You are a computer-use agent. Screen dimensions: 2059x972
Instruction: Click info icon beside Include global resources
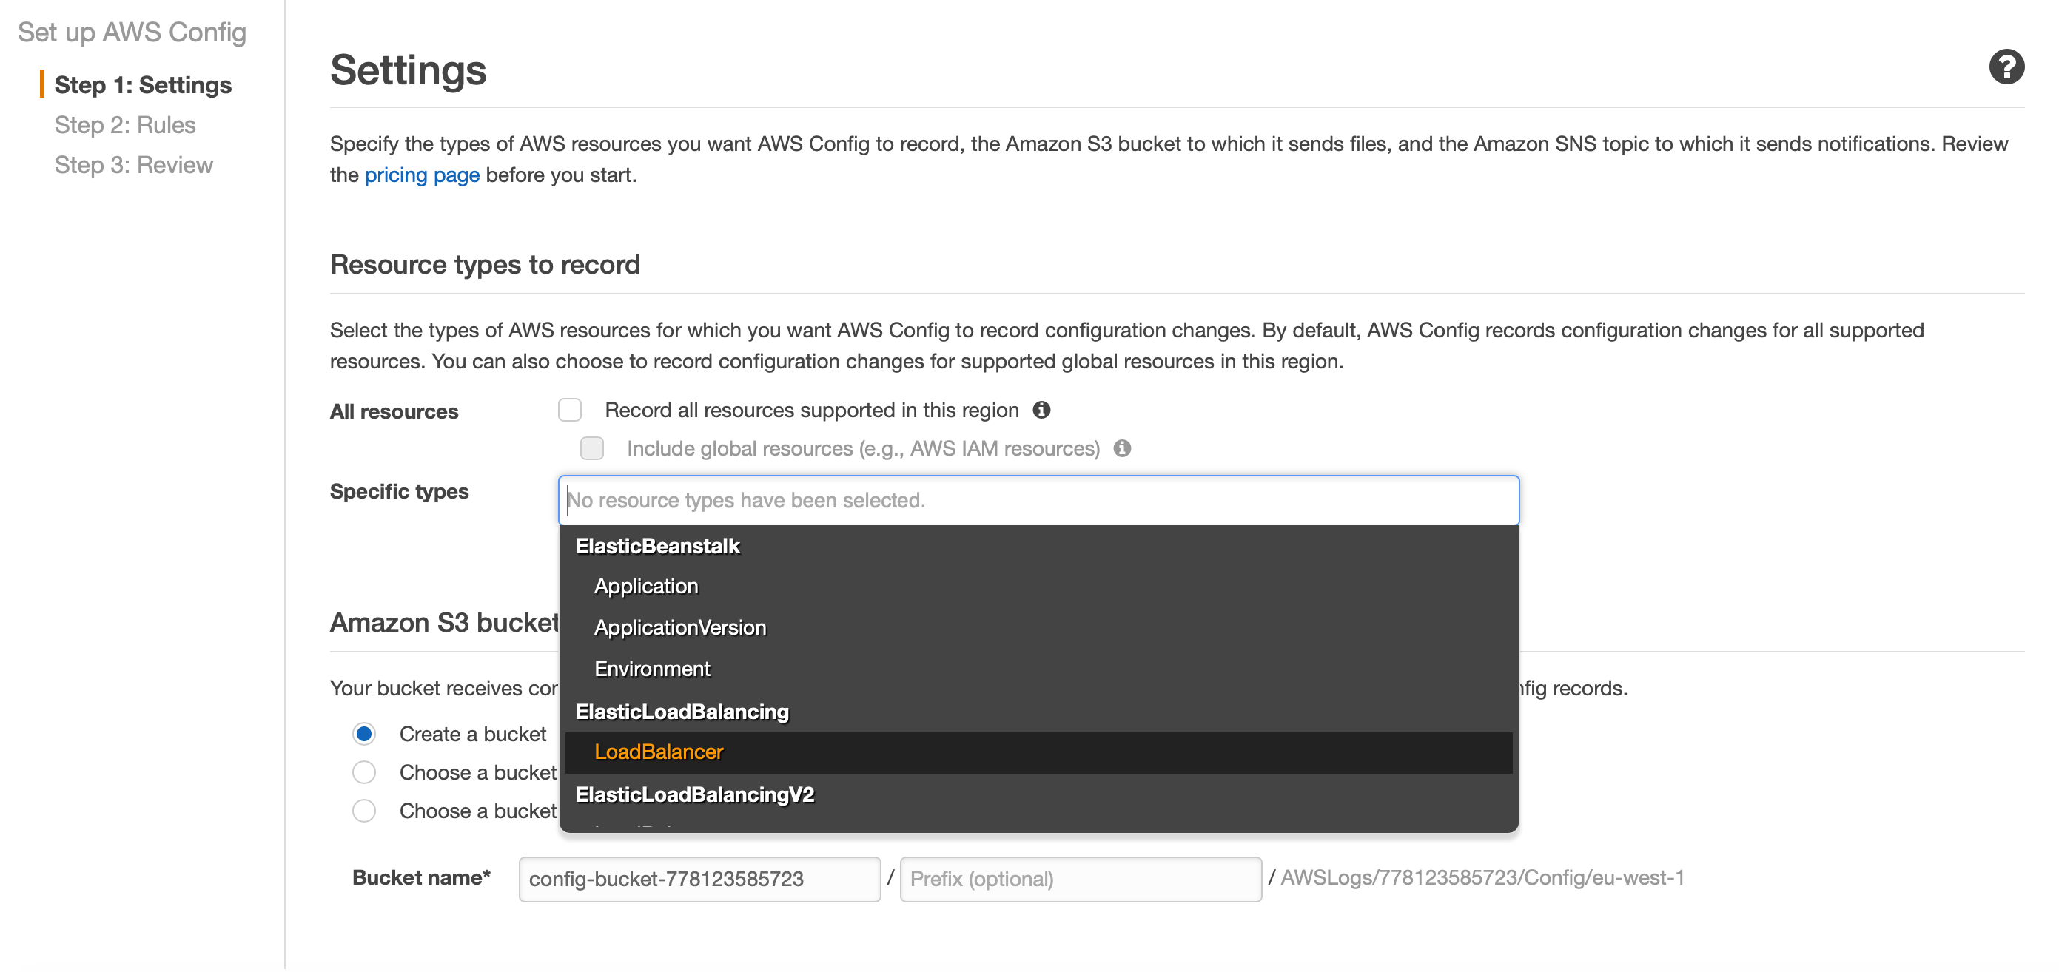(1121, 448)
